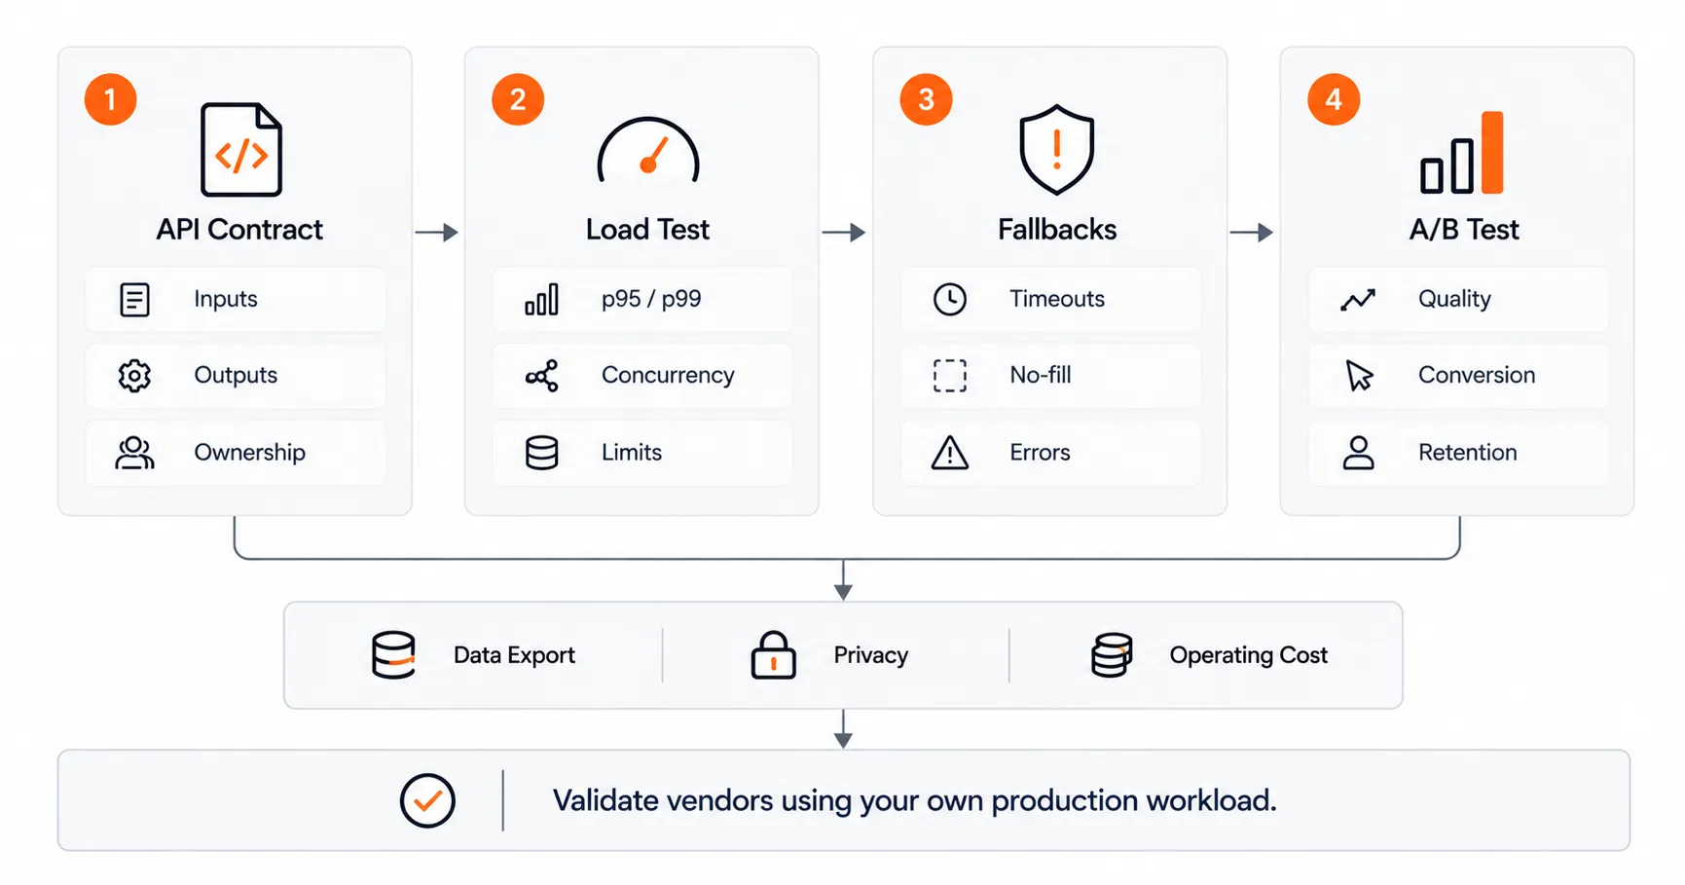
Task: Select the A/B Test heading
Action: (x=1464, y=230)
